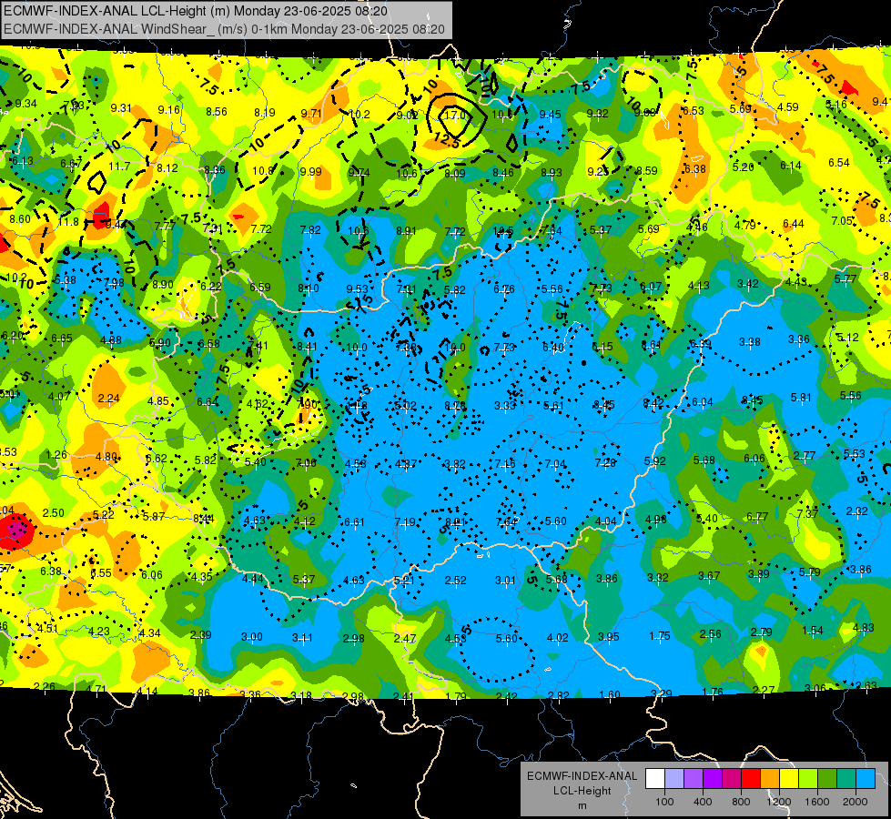Click 'ECMWF-INDEX-ANAL' text in the legend box
This screenshot has width=891, height=819.
click(x=582, y=776)
